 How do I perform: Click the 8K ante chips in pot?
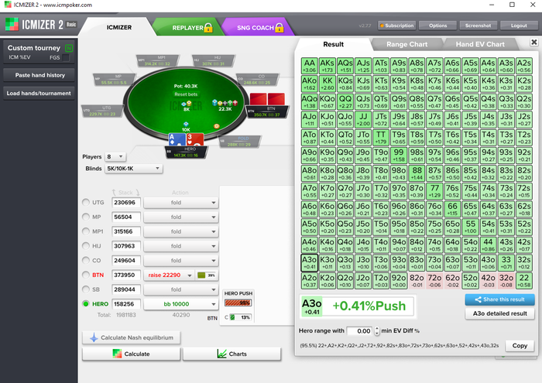click(187, 104)
